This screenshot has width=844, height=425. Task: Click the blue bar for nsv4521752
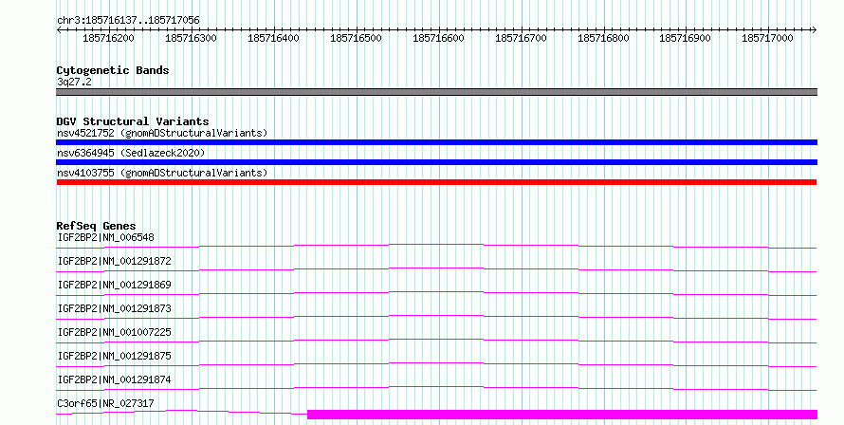click(x=436, y=142)
